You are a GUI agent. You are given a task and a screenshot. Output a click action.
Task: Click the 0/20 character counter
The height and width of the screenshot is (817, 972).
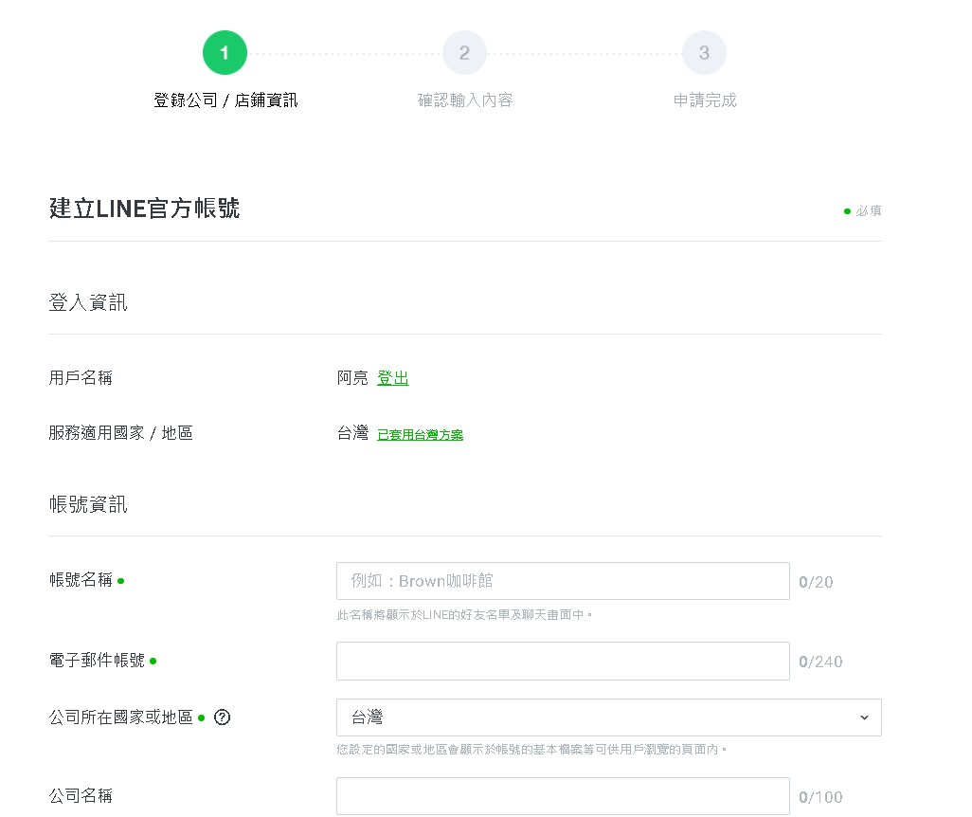816,581
